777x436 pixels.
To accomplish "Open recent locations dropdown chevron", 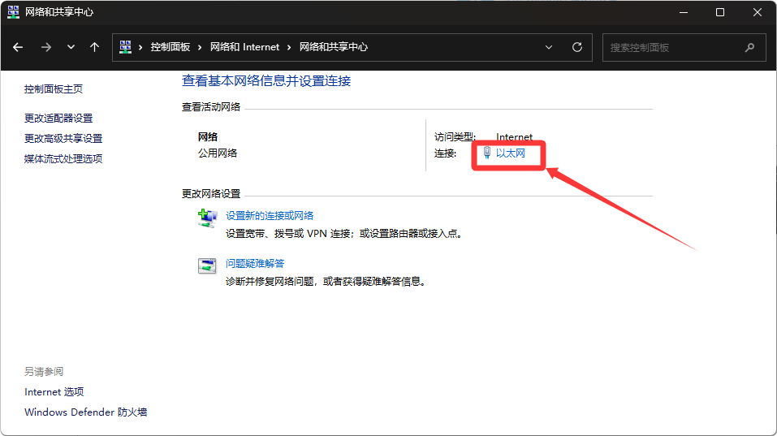I will coord(71,47).
